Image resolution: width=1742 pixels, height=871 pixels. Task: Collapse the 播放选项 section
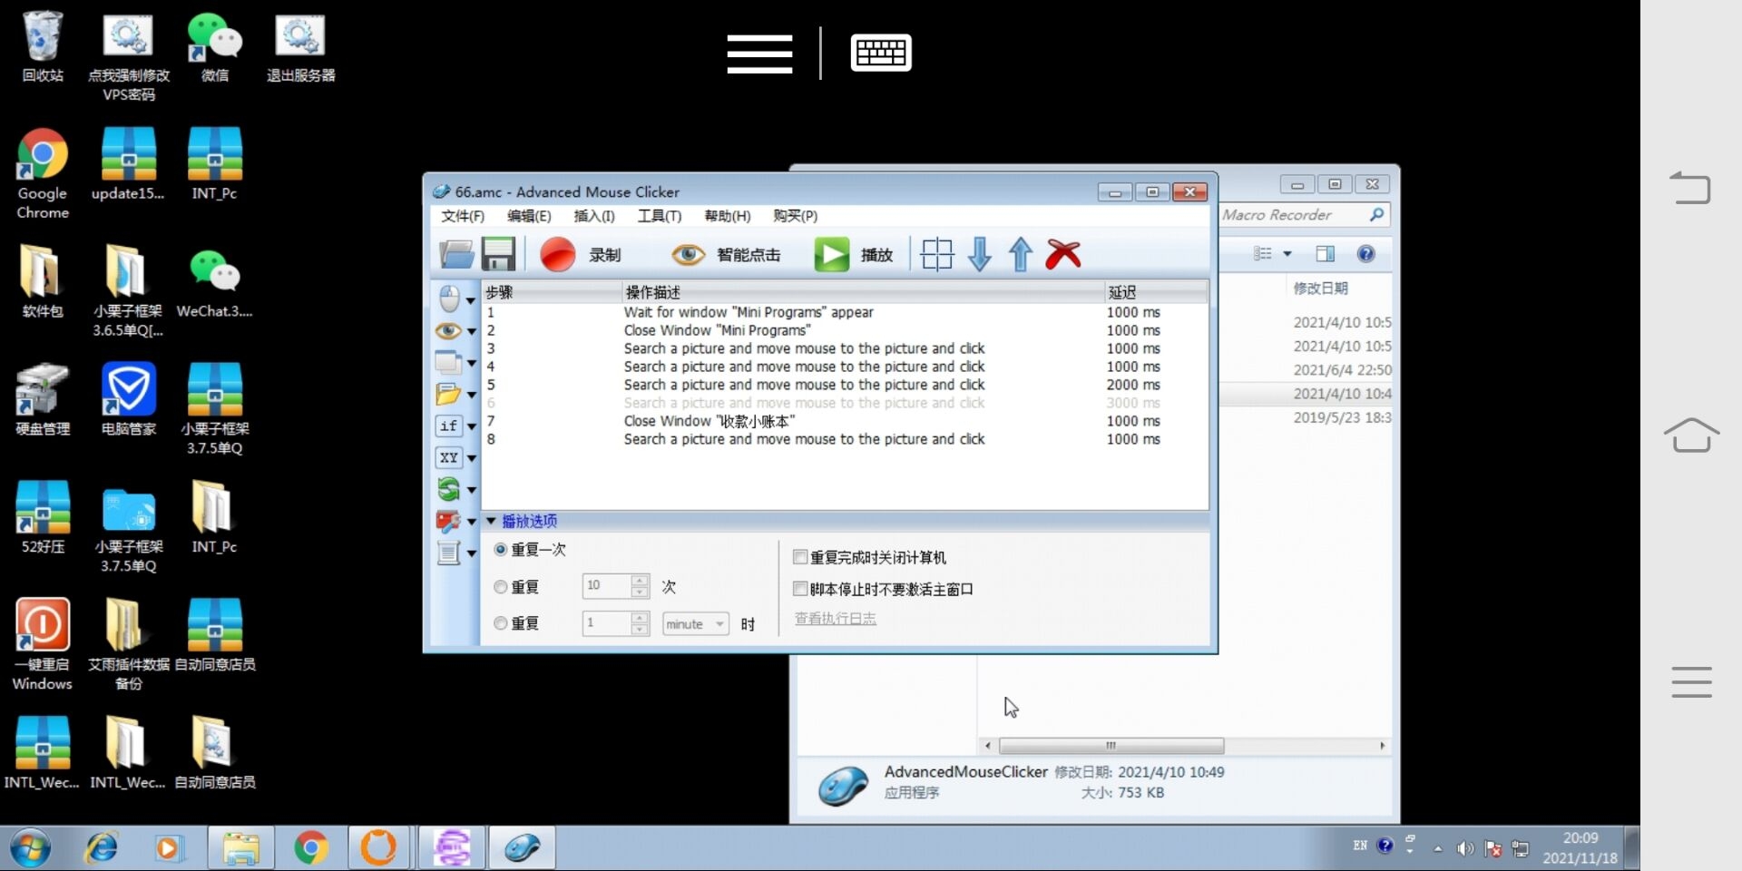[492, 521]
